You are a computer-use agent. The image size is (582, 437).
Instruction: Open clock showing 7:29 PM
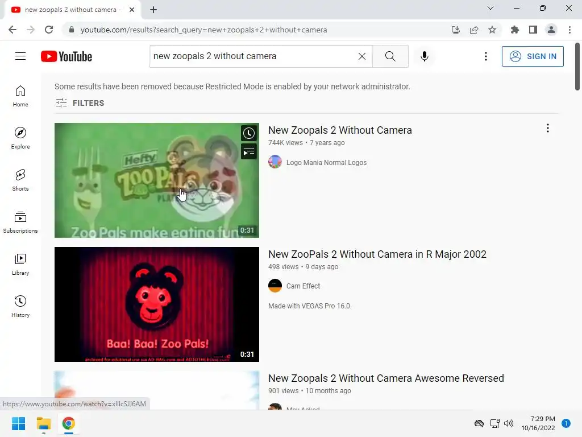click(538, 423)
